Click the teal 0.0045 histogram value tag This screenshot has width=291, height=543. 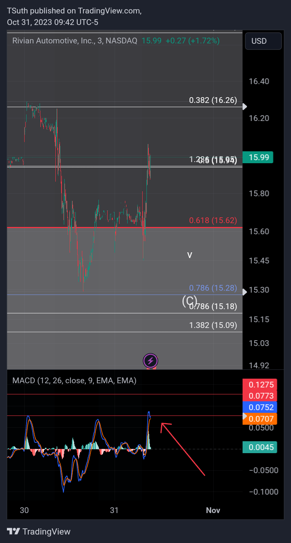pyautogui.click(x=260, y=447)
